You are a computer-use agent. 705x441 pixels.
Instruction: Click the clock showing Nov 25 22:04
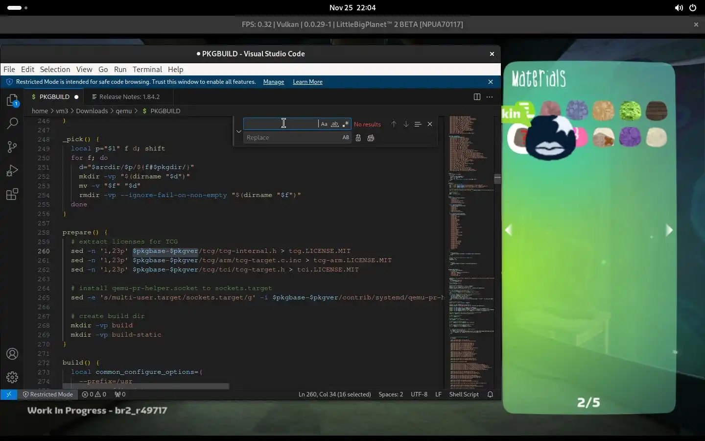click(x=352, y=8)
